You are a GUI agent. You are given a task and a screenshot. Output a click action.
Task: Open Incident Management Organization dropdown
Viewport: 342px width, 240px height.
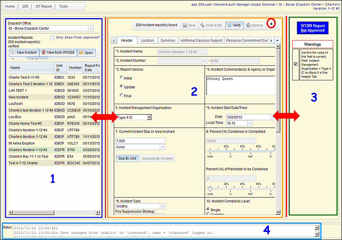(149, 117)
